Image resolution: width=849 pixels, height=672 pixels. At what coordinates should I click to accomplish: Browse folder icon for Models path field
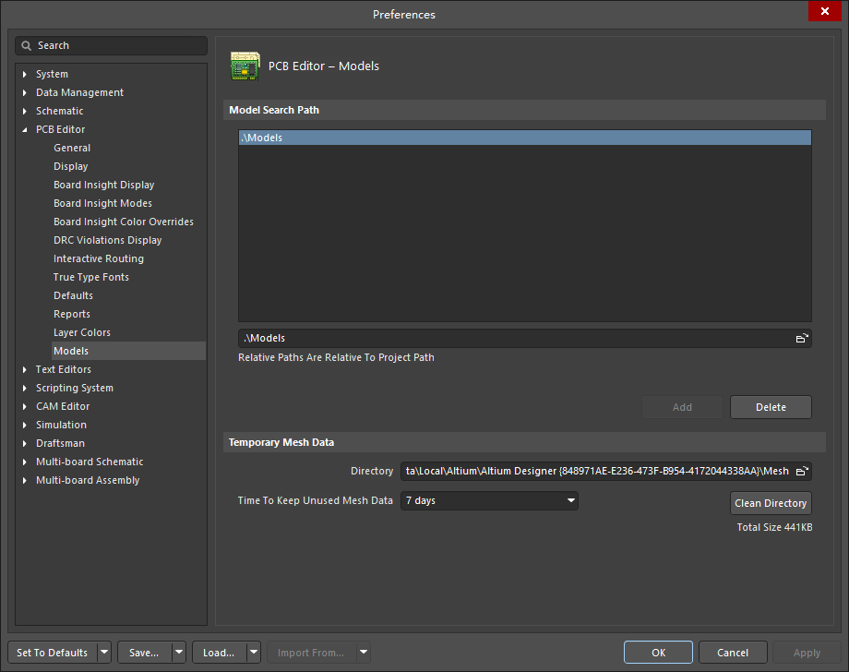(x=802, y=339)
